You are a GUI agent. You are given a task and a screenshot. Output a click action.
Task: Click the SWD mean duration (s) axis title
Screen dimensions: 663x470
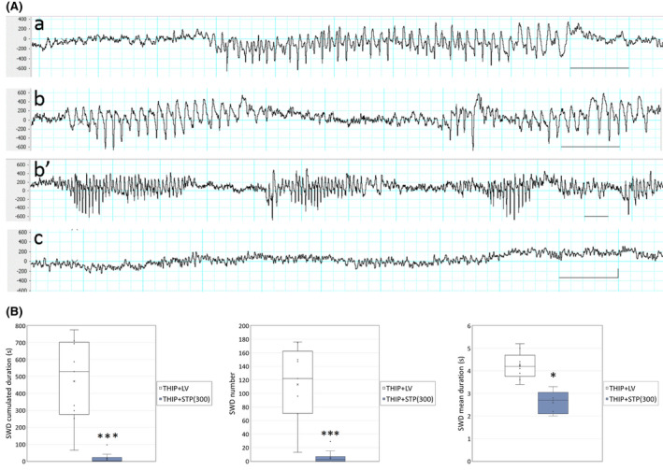click(460, 393)
